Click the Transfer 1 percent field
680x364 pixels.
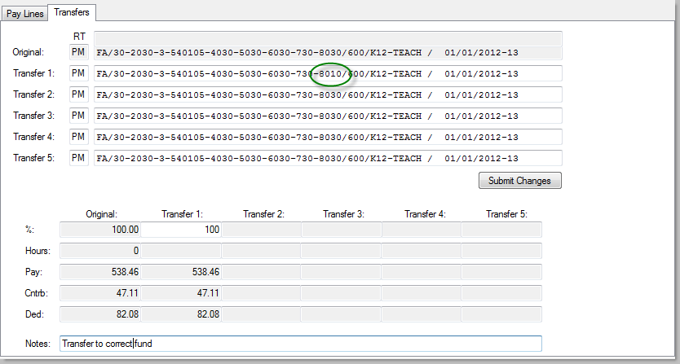pos(181,230)
